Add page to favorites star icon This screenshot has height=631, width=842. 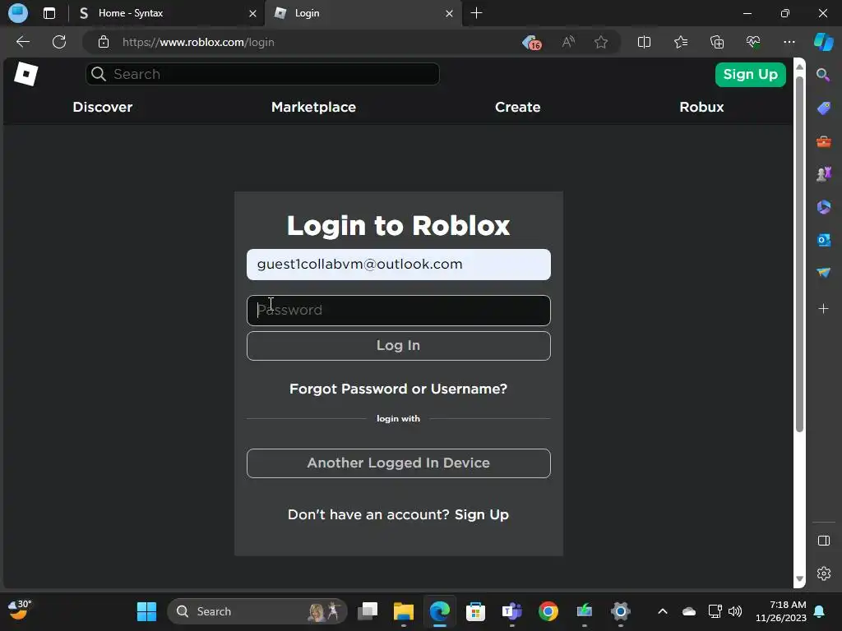601,42
